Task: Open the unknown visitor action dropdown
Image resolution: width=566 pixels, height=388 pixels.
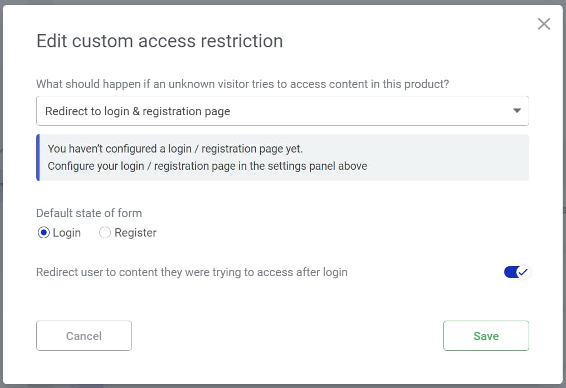Action: 282,111
